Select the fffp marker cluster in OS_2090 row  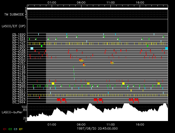tap(81, 60)
